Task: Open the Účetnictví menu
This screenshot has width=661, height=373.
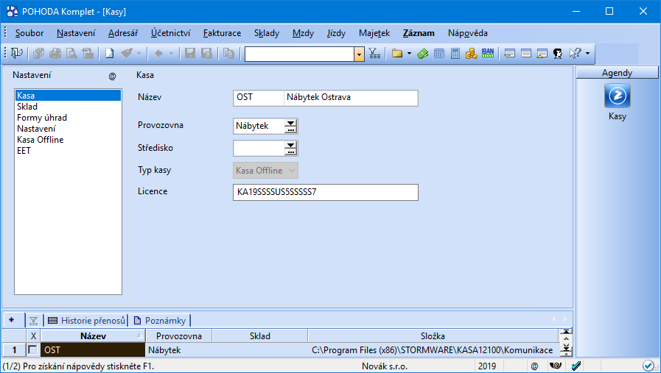Action: 171,33
